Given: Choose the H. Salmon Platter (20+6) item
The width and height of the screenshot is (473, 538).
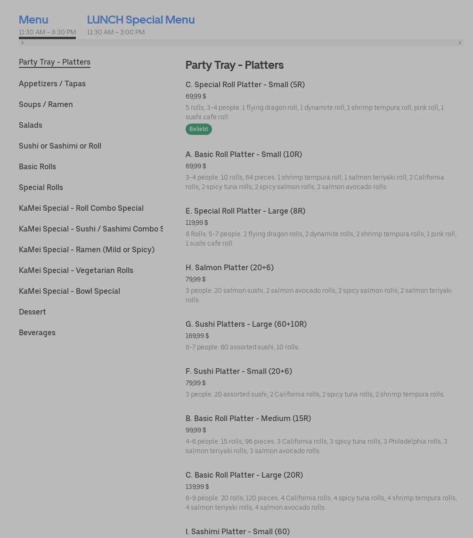Looking at the screenshot, I should tap(229, 267).
